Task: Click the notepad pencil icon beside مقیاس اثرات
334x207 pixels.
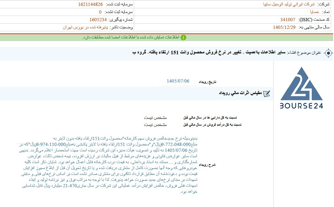Action: (x=266, y=93)
